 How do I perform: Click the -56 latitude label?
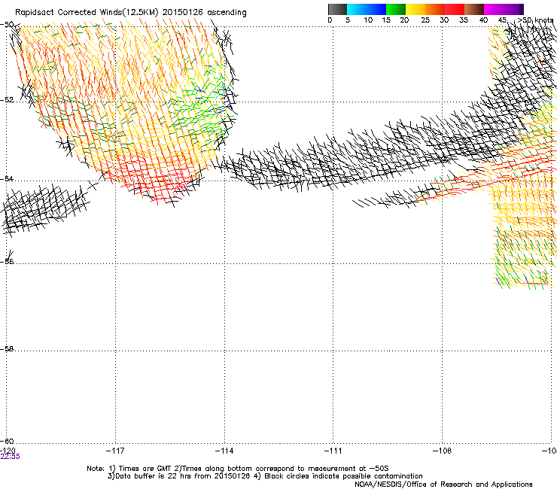7,261
